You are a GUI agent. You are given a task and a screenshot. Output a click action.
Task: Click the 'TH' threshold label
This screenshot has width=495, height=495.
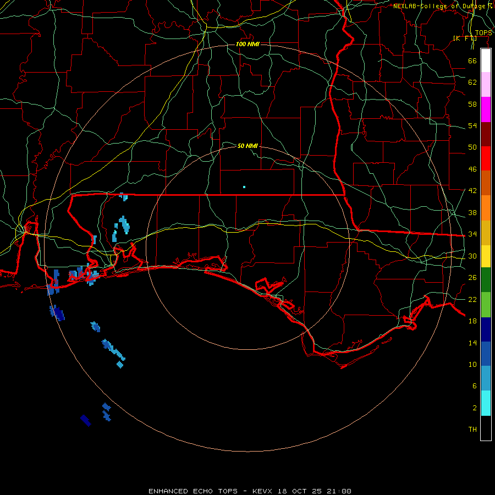pos(472,430)
